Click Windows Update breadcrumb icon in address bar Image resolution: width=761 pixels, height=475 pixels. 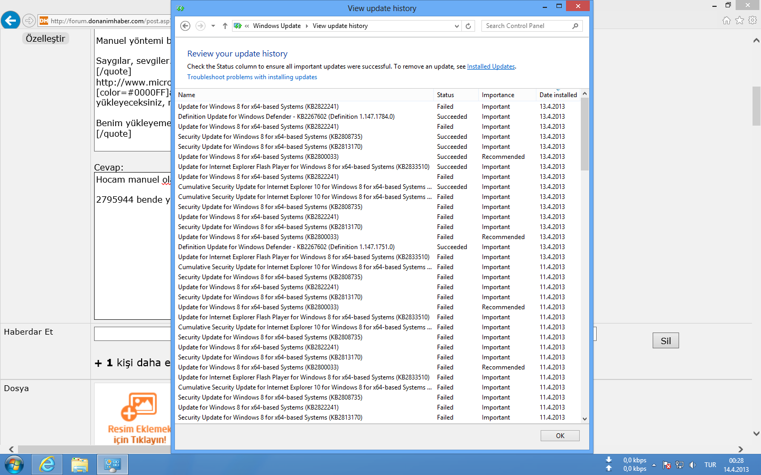(238, 26)
